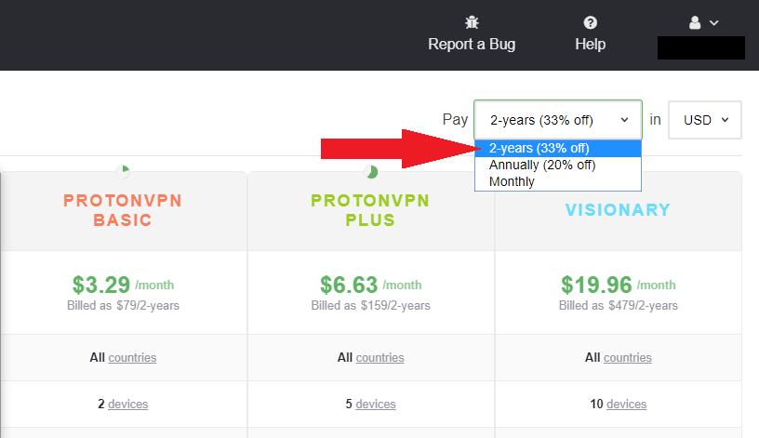Pick the Monthly billing option
This screenshot has width=759, height=438.
[x=558, y=181]
